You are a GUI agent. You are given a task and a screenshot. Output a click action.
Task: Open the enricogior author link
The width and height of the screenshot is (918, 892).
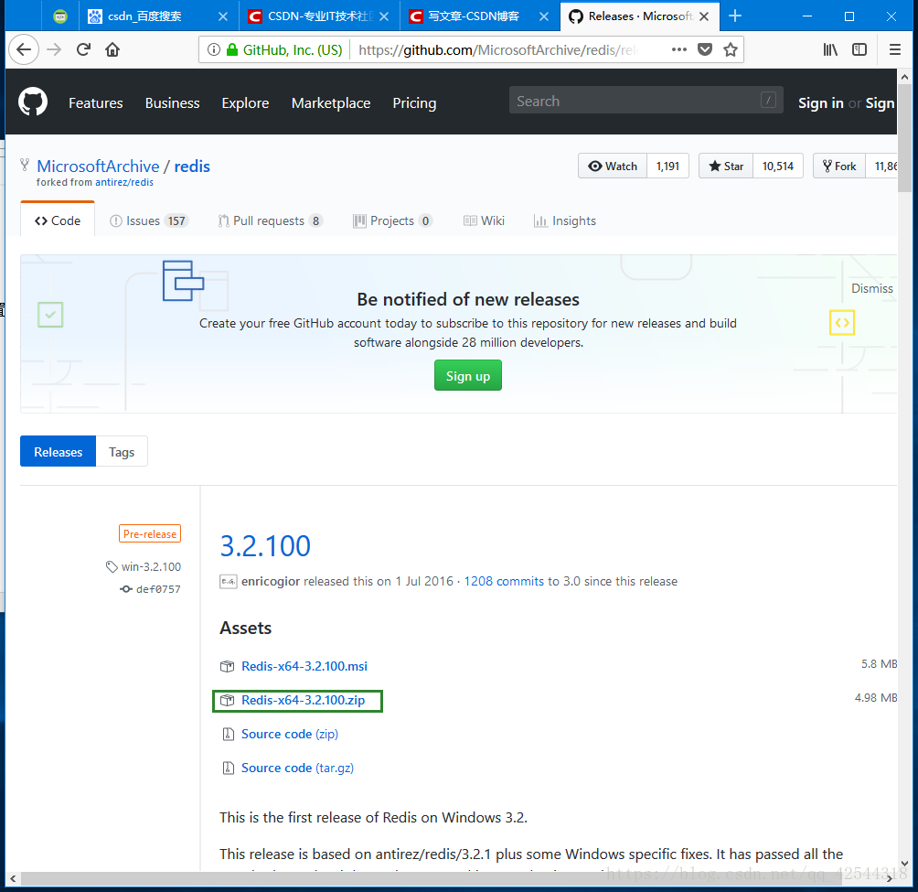click(x=271, y=581)
